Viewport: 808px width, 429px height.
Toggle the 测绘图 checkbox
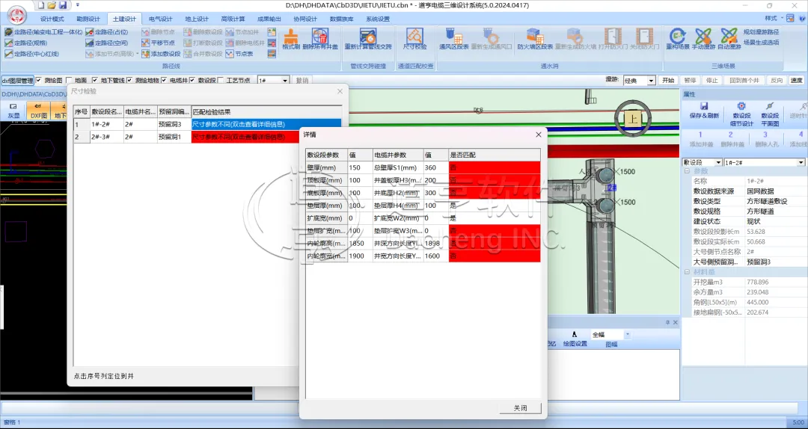coord(40,80)
